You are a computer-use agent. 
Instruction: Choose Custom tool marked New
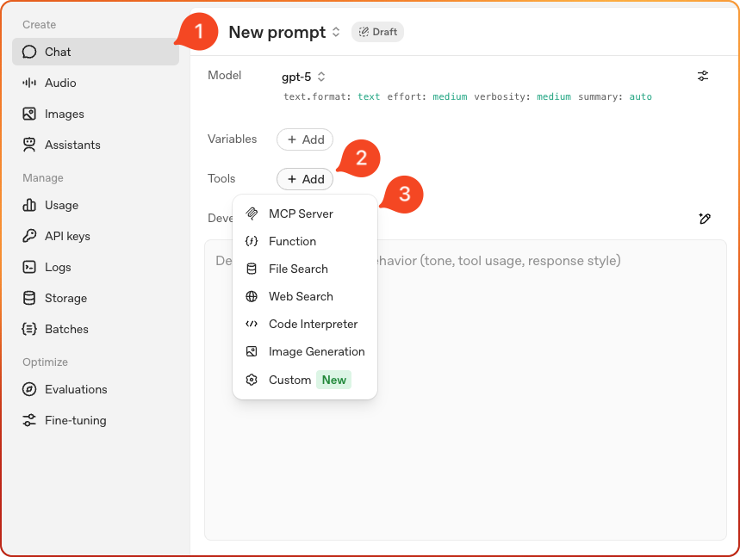[290, 380]
